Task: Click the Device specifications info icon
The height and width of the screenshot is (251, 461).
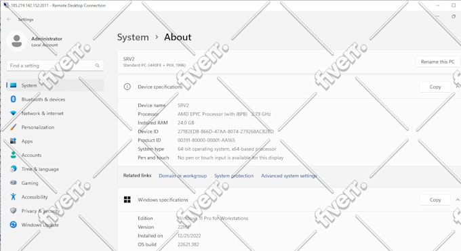Action: [127, 87]
